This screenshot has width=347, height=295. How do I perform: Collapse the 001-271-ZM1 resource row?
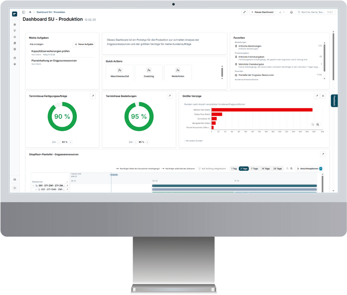[x=33, y=186]
